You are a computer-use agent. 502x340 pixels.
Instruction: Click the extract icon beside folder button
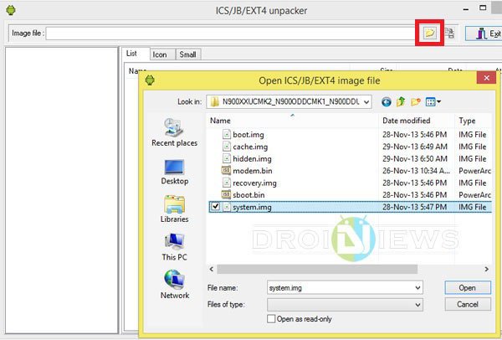449,33
